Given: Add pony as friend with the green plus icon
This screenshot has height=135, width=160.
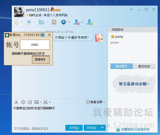Looking at the screenshot, I should pyautogui.click(x=89, y=22).
